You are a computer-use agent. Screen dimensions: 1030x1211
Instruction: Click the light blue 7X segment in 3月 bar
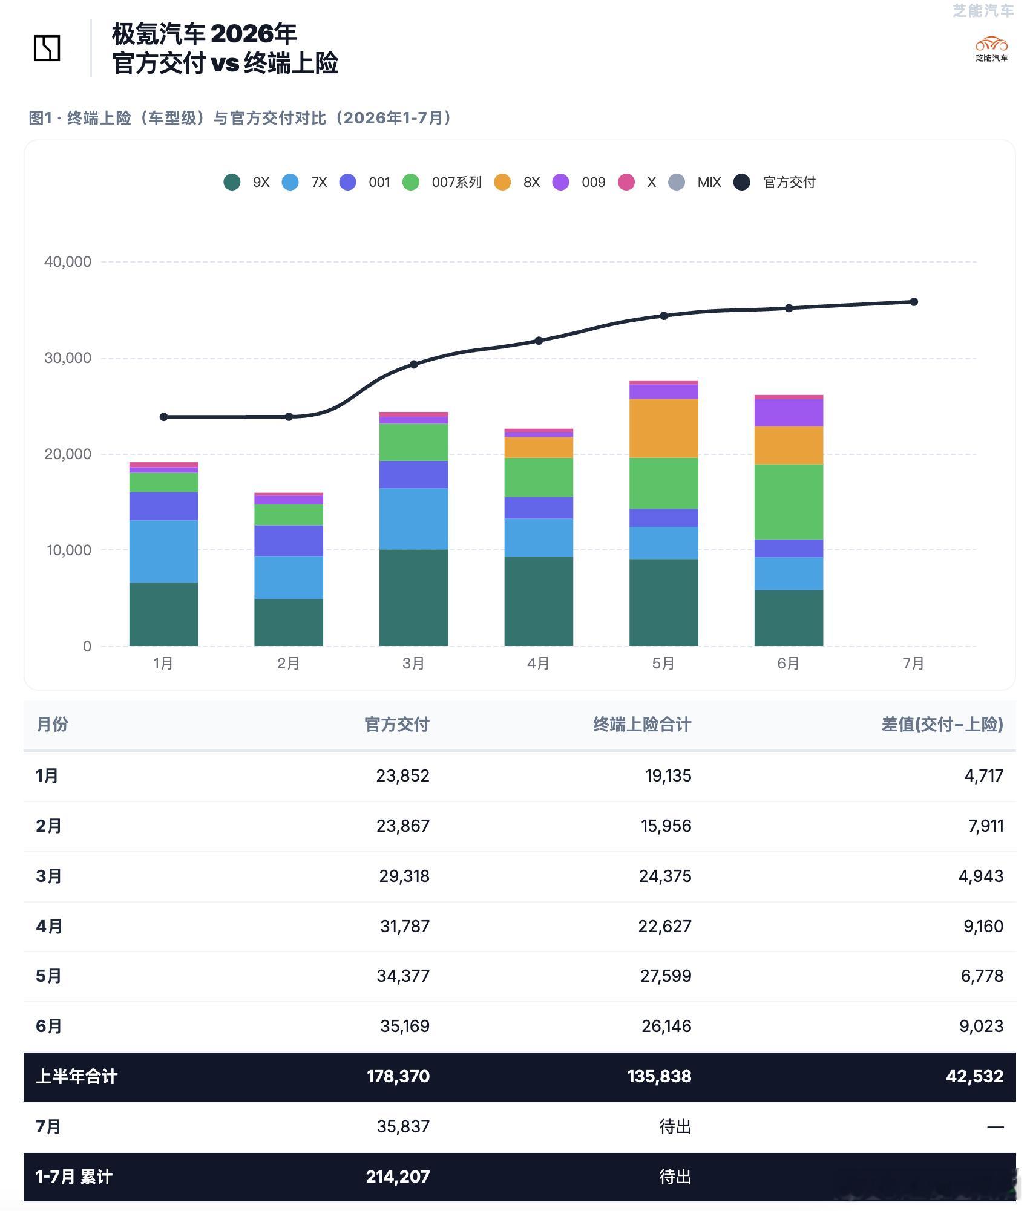414,518
